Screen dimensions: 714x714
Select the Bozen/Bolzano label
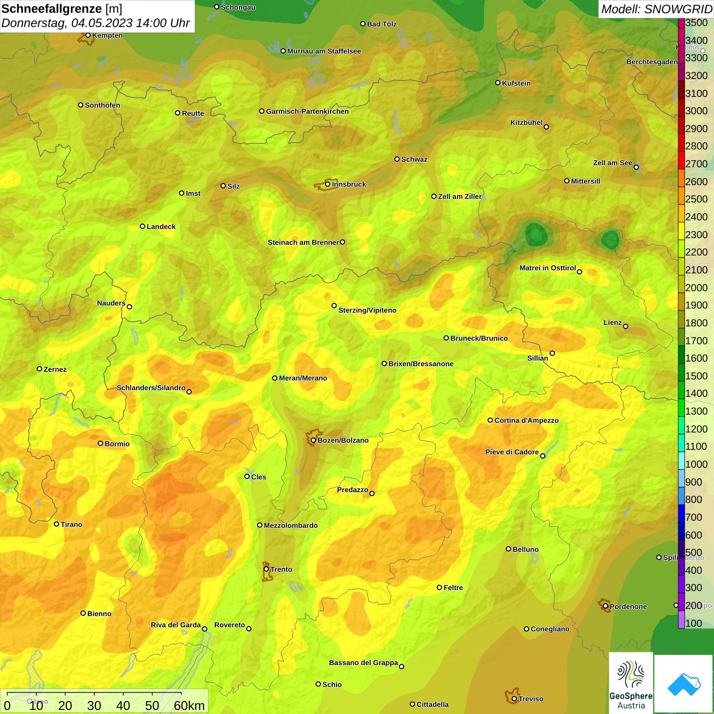pos(343,440)
